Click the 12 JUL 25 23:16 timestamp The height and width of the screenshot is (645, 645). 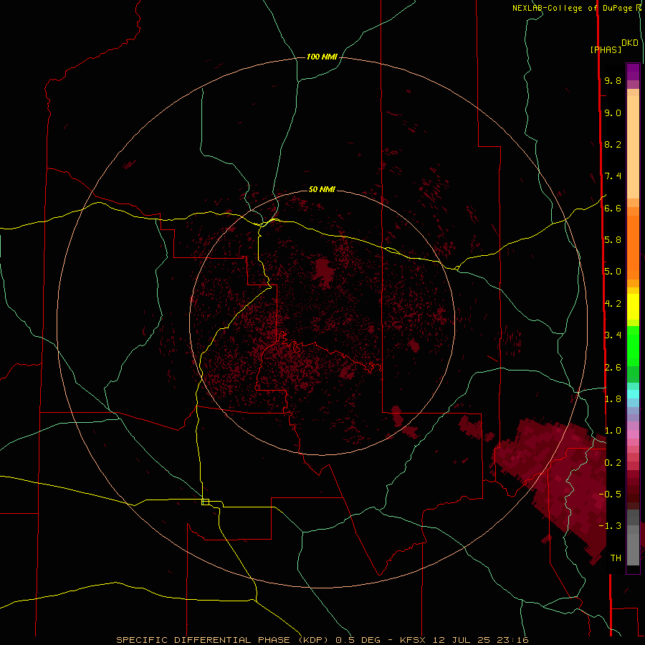(481, 640)
